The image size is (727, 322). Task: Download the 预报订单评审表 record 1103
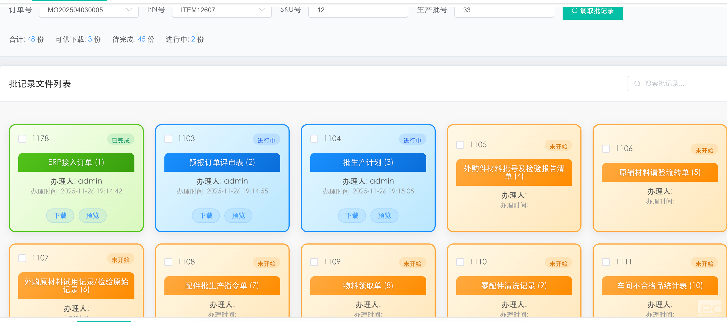tap(206, 216)
